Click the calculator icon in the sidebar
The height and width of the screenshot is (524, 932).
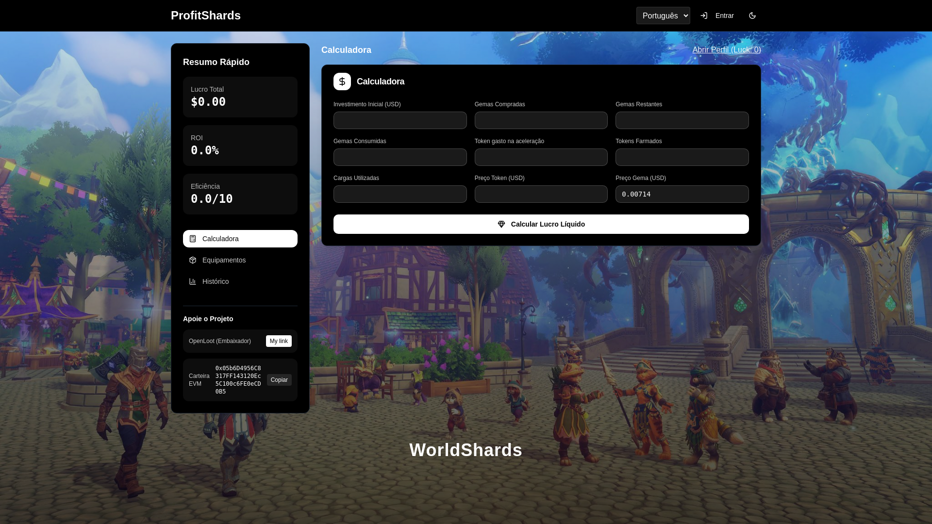[x=193, y=239]
